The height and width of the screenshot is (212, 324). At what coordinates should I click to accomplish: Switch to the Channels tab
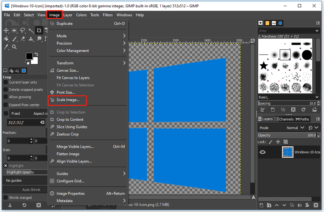[284, 119]
